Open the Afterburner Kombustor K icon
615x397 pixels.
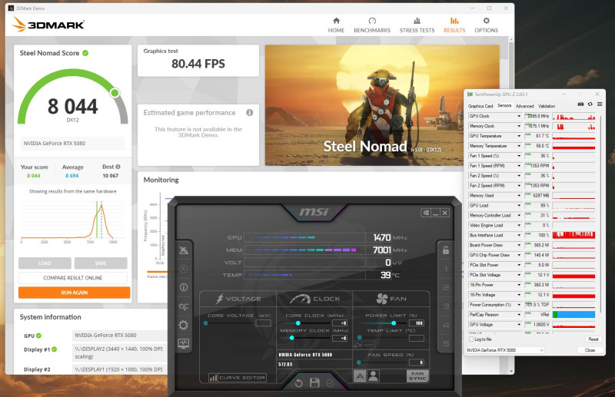pos(183,269)
